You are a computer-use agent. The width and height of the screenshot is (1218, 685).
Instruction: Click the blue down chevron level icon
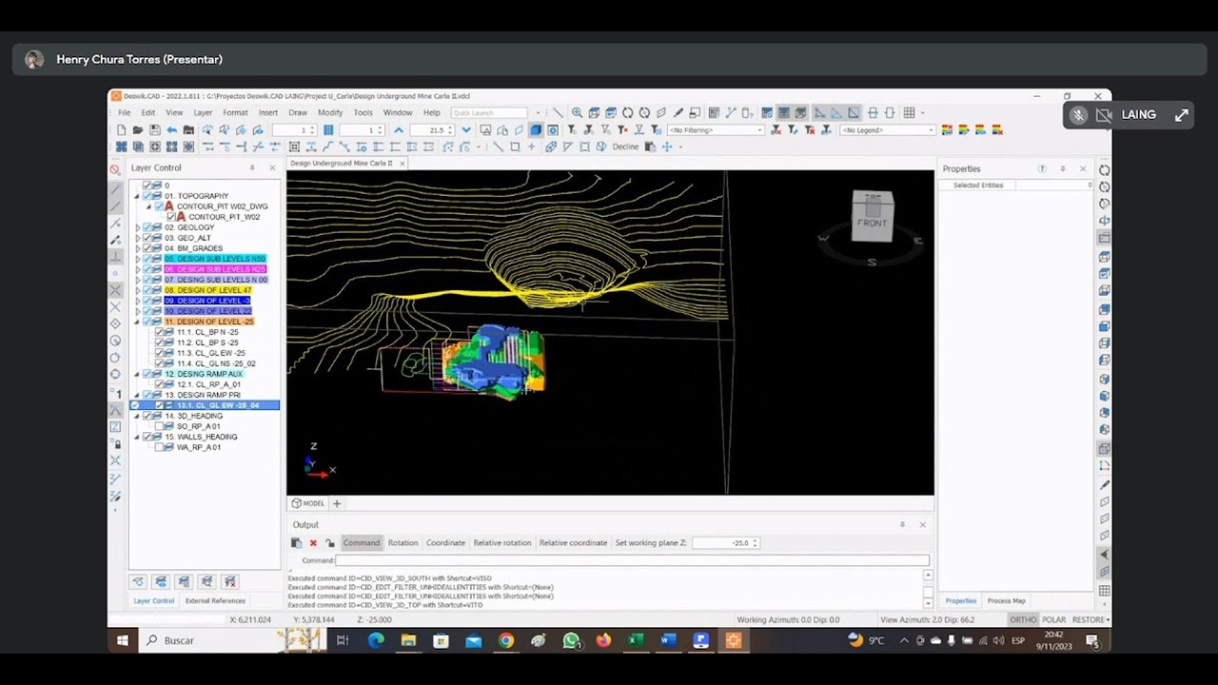466,130
